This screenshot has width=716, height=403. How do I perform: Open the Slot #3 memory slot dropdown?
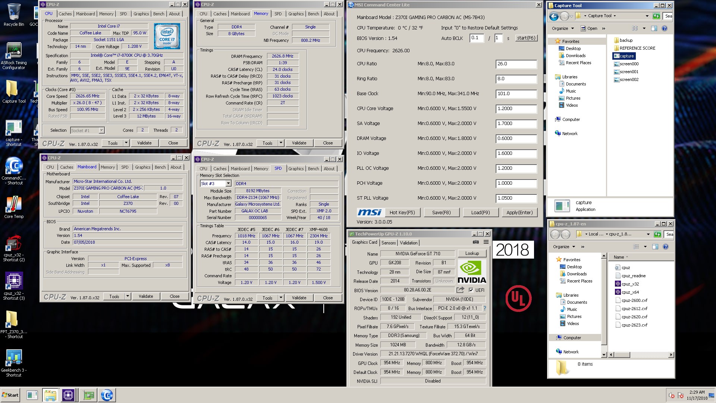228,184
